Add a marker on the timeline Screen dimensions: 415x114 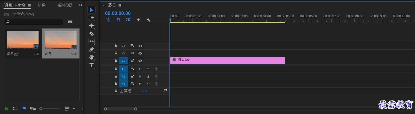pyautogui.click(x=138, y=20)
